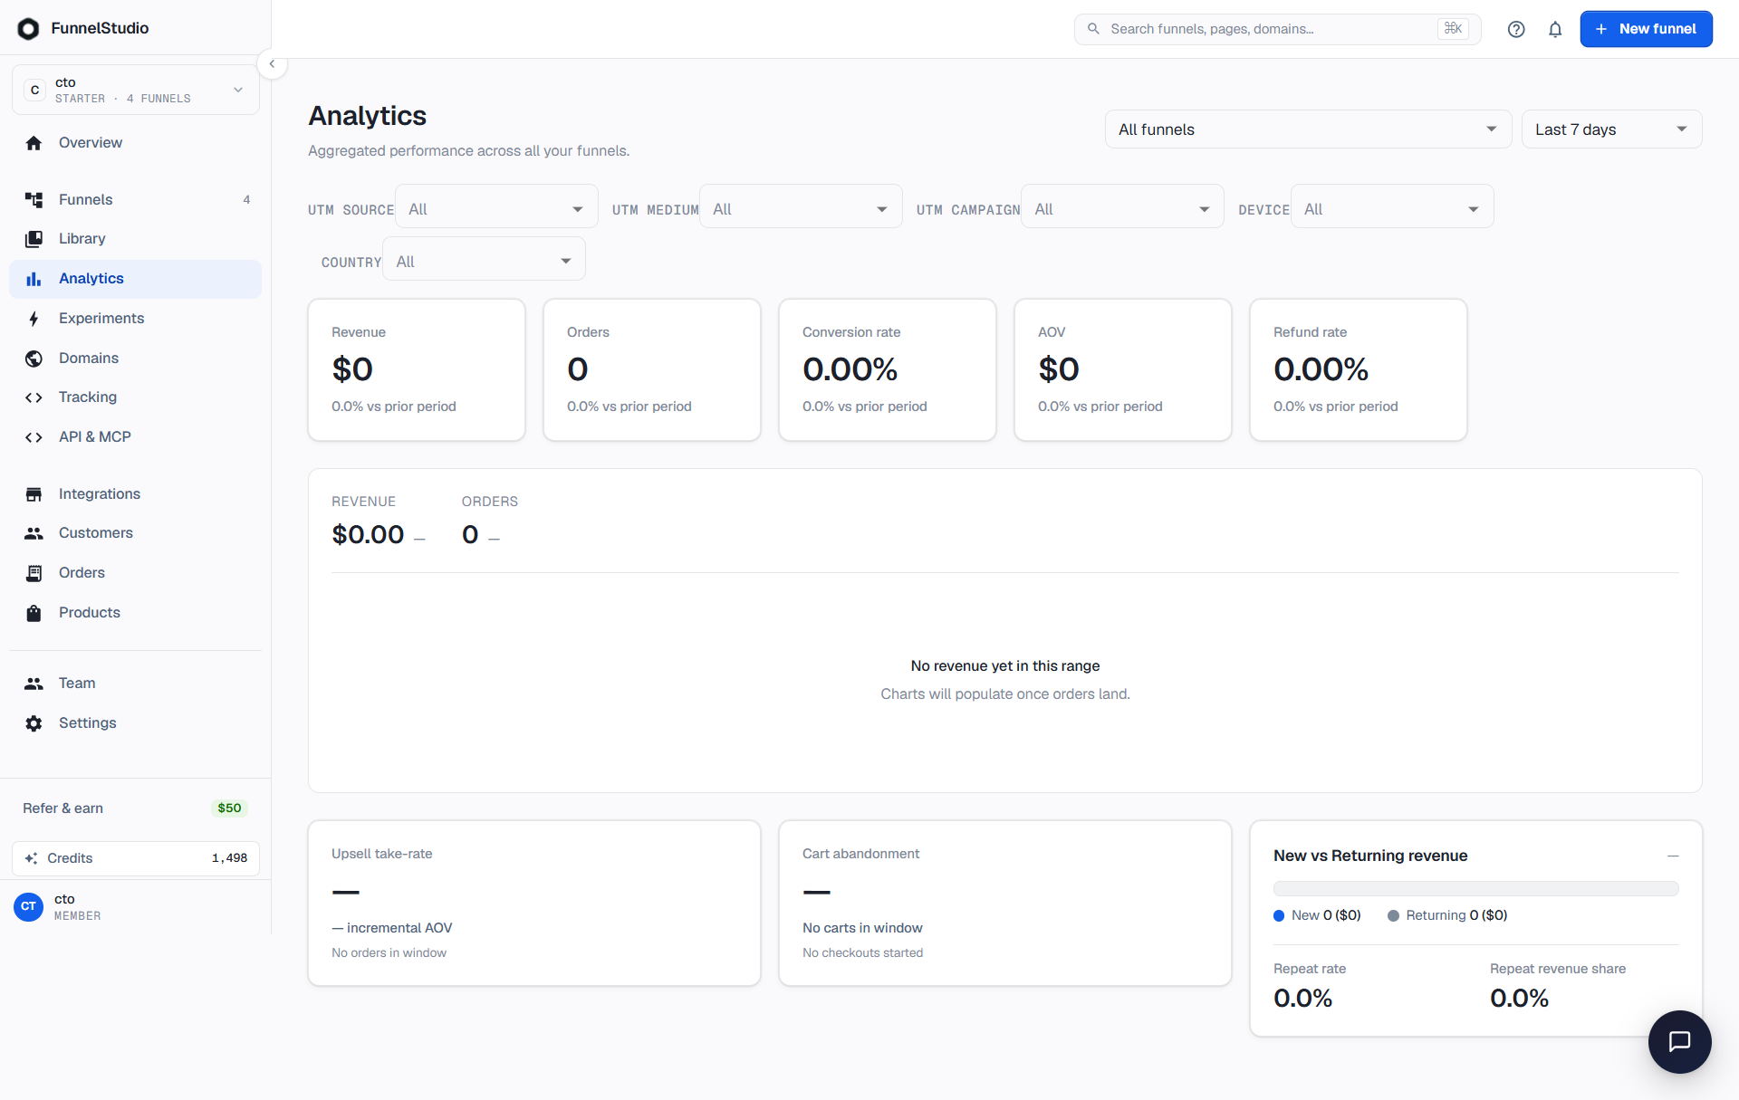Click the Credits sparkle icon
Image resolution: width=1739 pixels, height=1100 pixels.
pos(31,858)
